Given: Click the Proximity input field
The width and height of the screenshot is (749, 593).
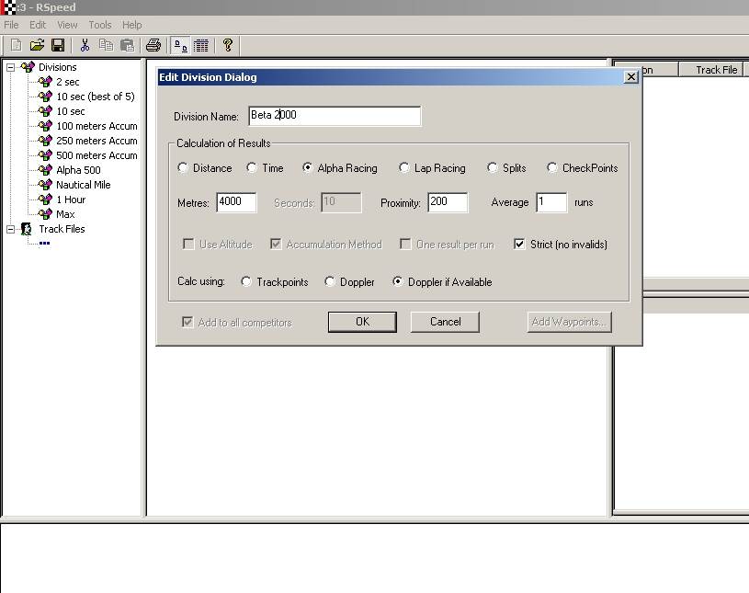Looking at the screenshot, I should click(447, 202).
